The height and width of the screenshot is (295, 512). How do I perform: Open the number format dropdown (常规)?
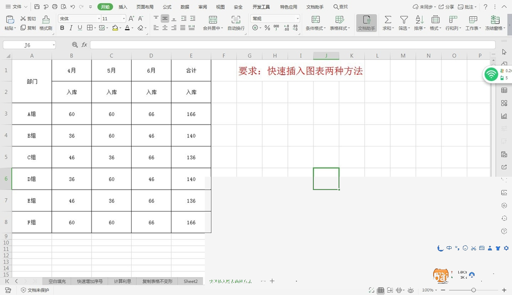coord(297,18)
